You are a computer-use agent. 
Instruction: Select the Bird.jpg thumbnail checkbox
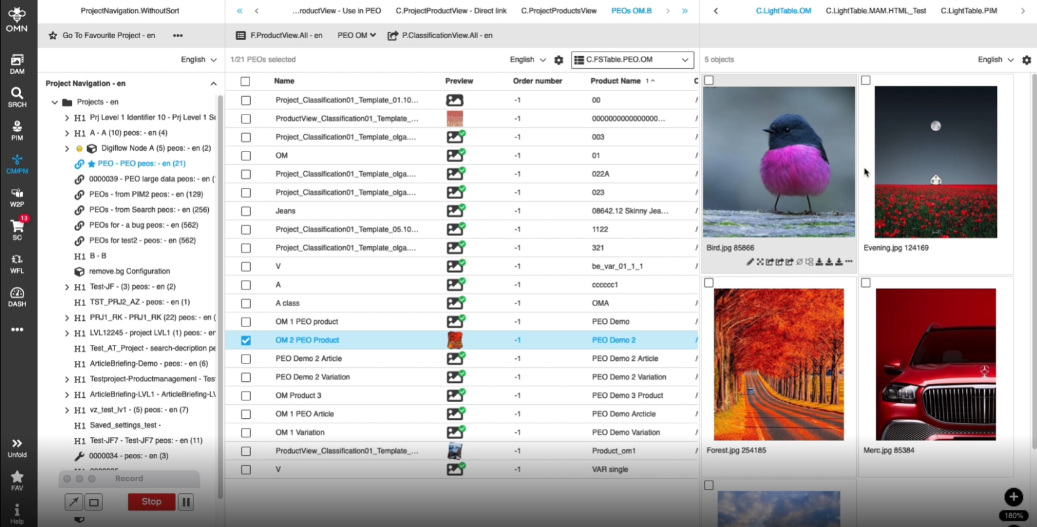[709, 80]
